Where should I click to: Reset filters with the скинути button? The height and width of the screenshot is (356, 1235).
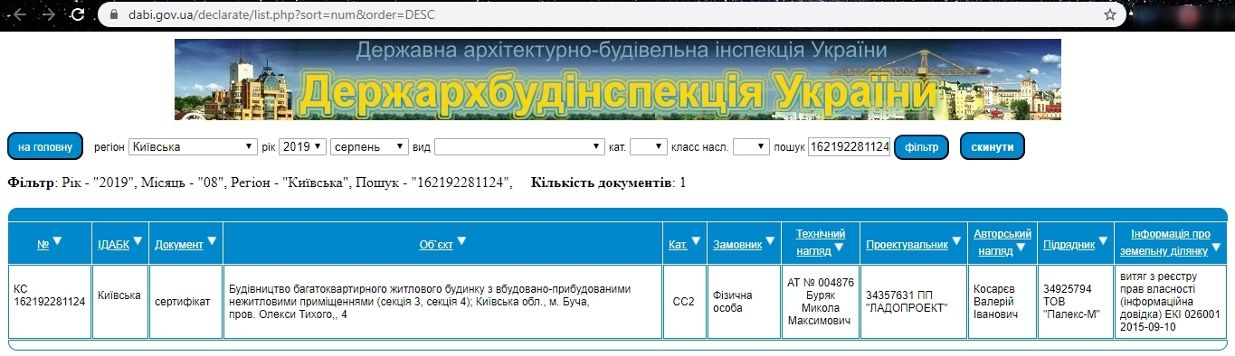[992, 146]
